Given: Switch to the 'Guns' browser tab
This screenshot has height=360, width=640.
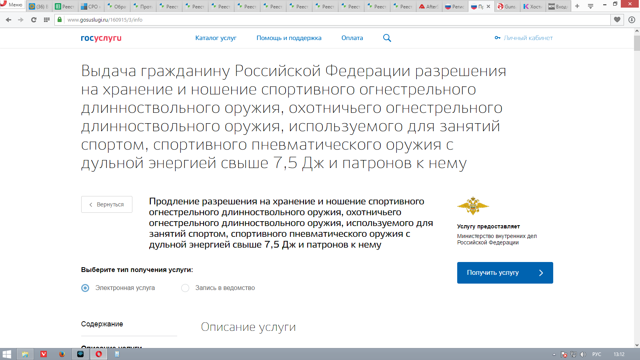Looking at the screenshot, I should (x=507, y=6).
